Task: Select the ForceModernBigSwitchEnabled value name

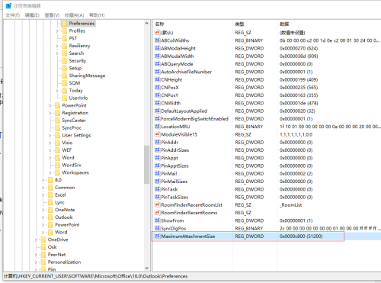Action: point(194,119)
